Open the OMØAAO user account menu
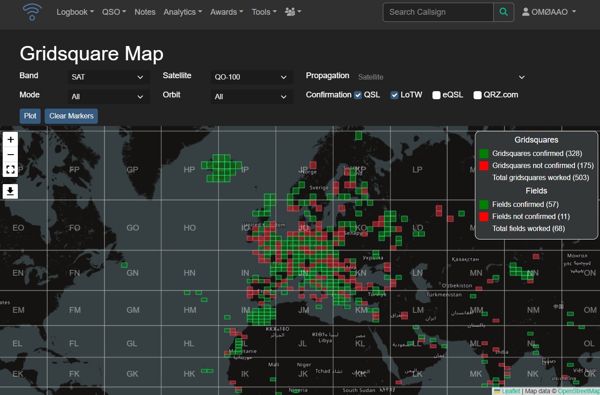This screenshot has height=395, width=600. tap(549, 12)
